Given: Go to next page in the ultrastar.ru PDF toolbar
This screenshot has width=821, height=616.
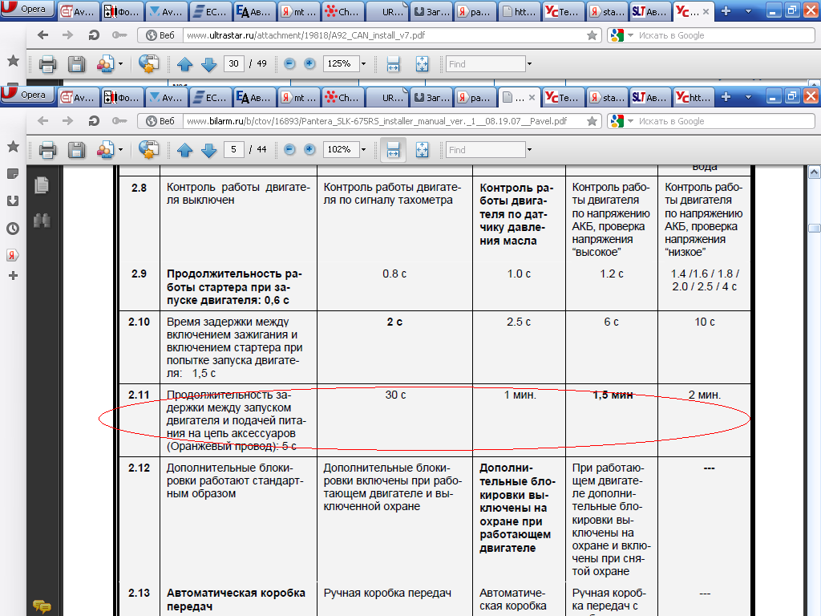Looking at the screenshot, I should point(209,64).
